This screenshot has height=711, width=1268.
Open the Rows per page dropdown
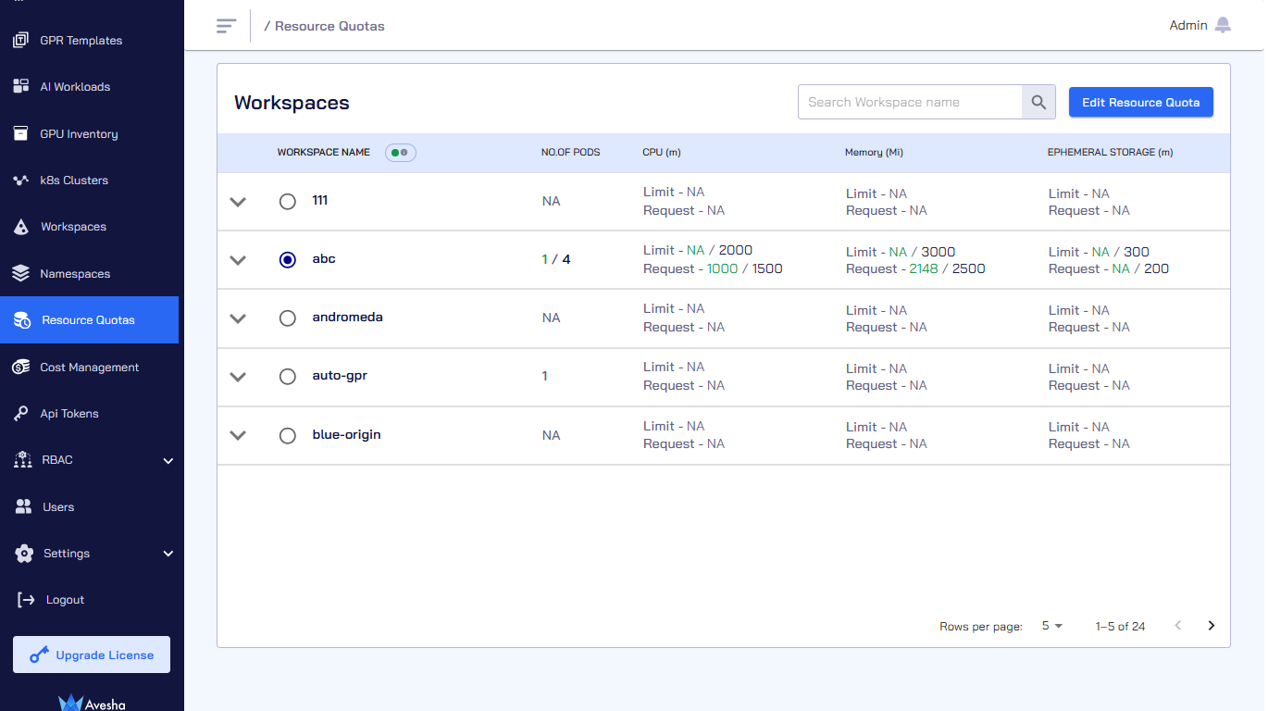pyautogui.click(x=1052, y=626)
